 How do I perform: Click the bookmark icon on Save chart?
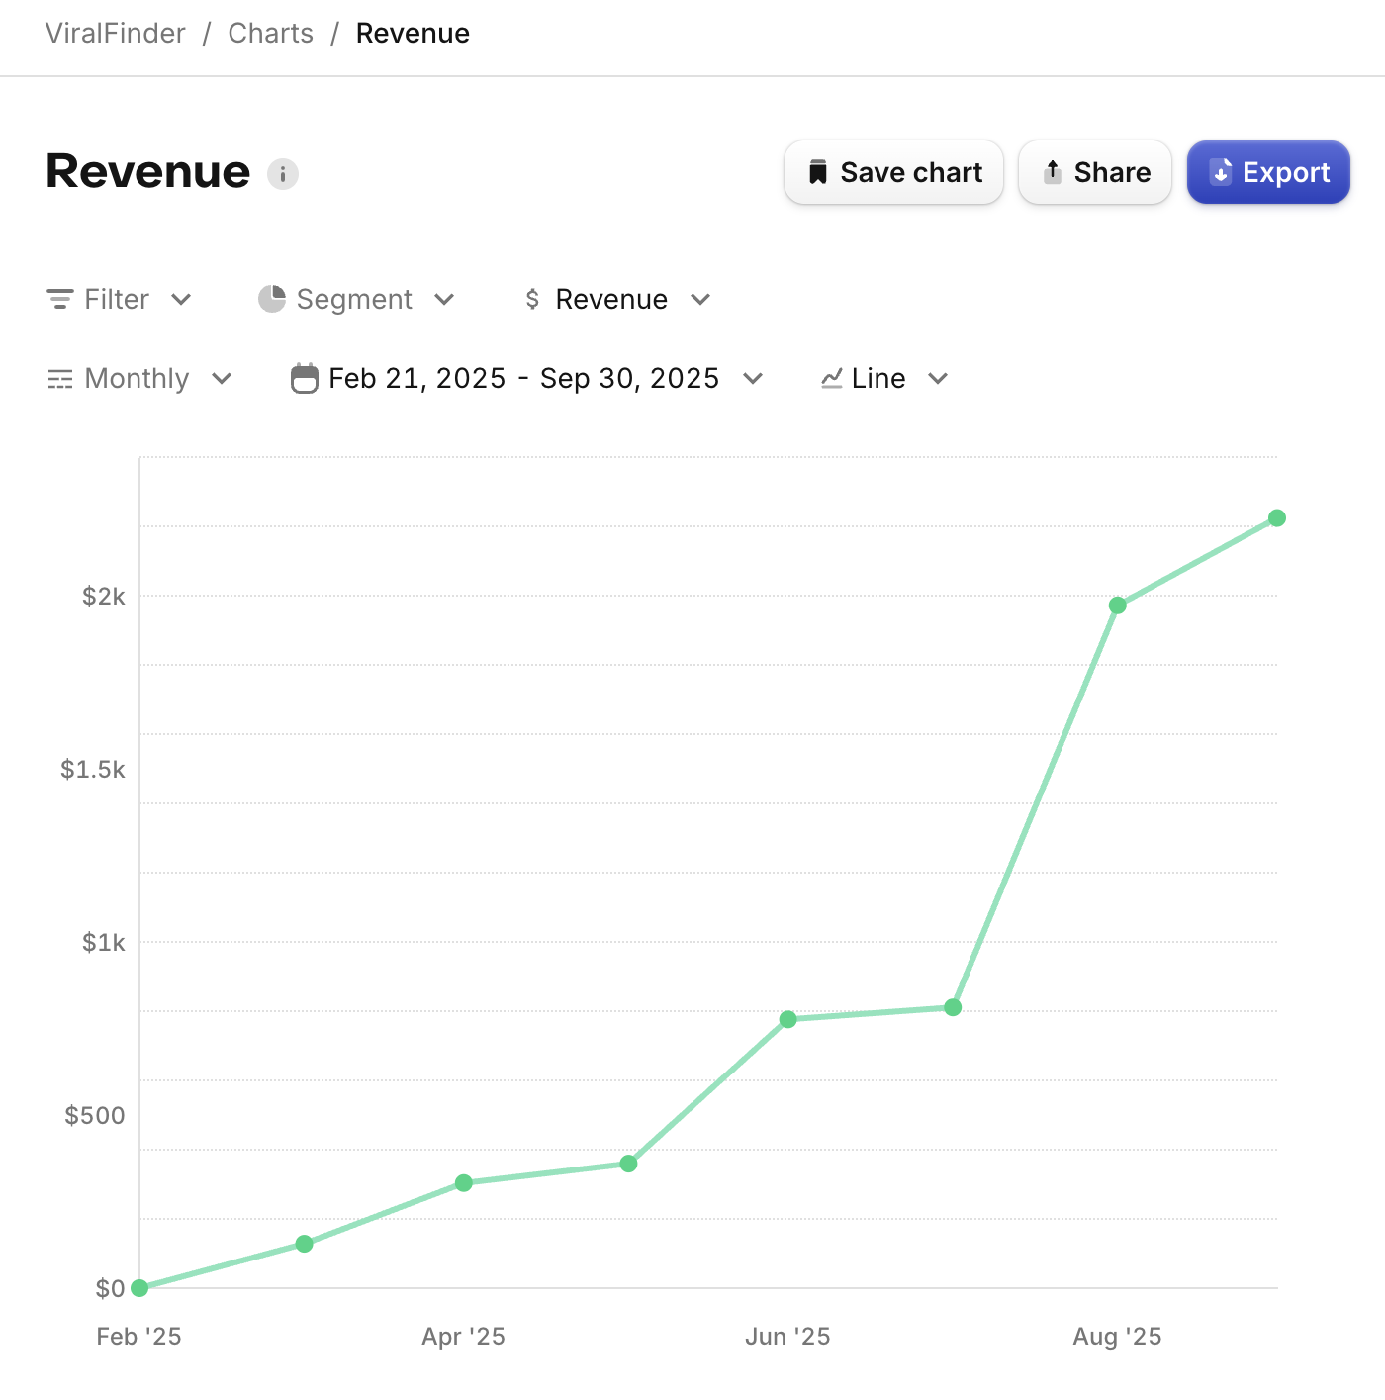click(x=818, y=171)
